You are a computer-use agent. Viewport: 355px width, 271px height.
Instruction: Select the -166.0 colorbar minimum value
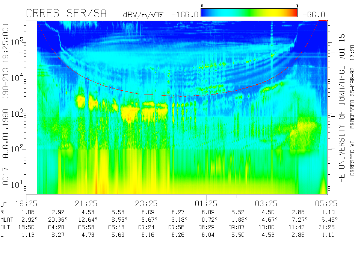pyautogui.click(x=184, y=15)
